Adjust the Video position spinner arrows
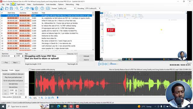The image size is (193, 109). pyautogui.click(x=26, y=97)
